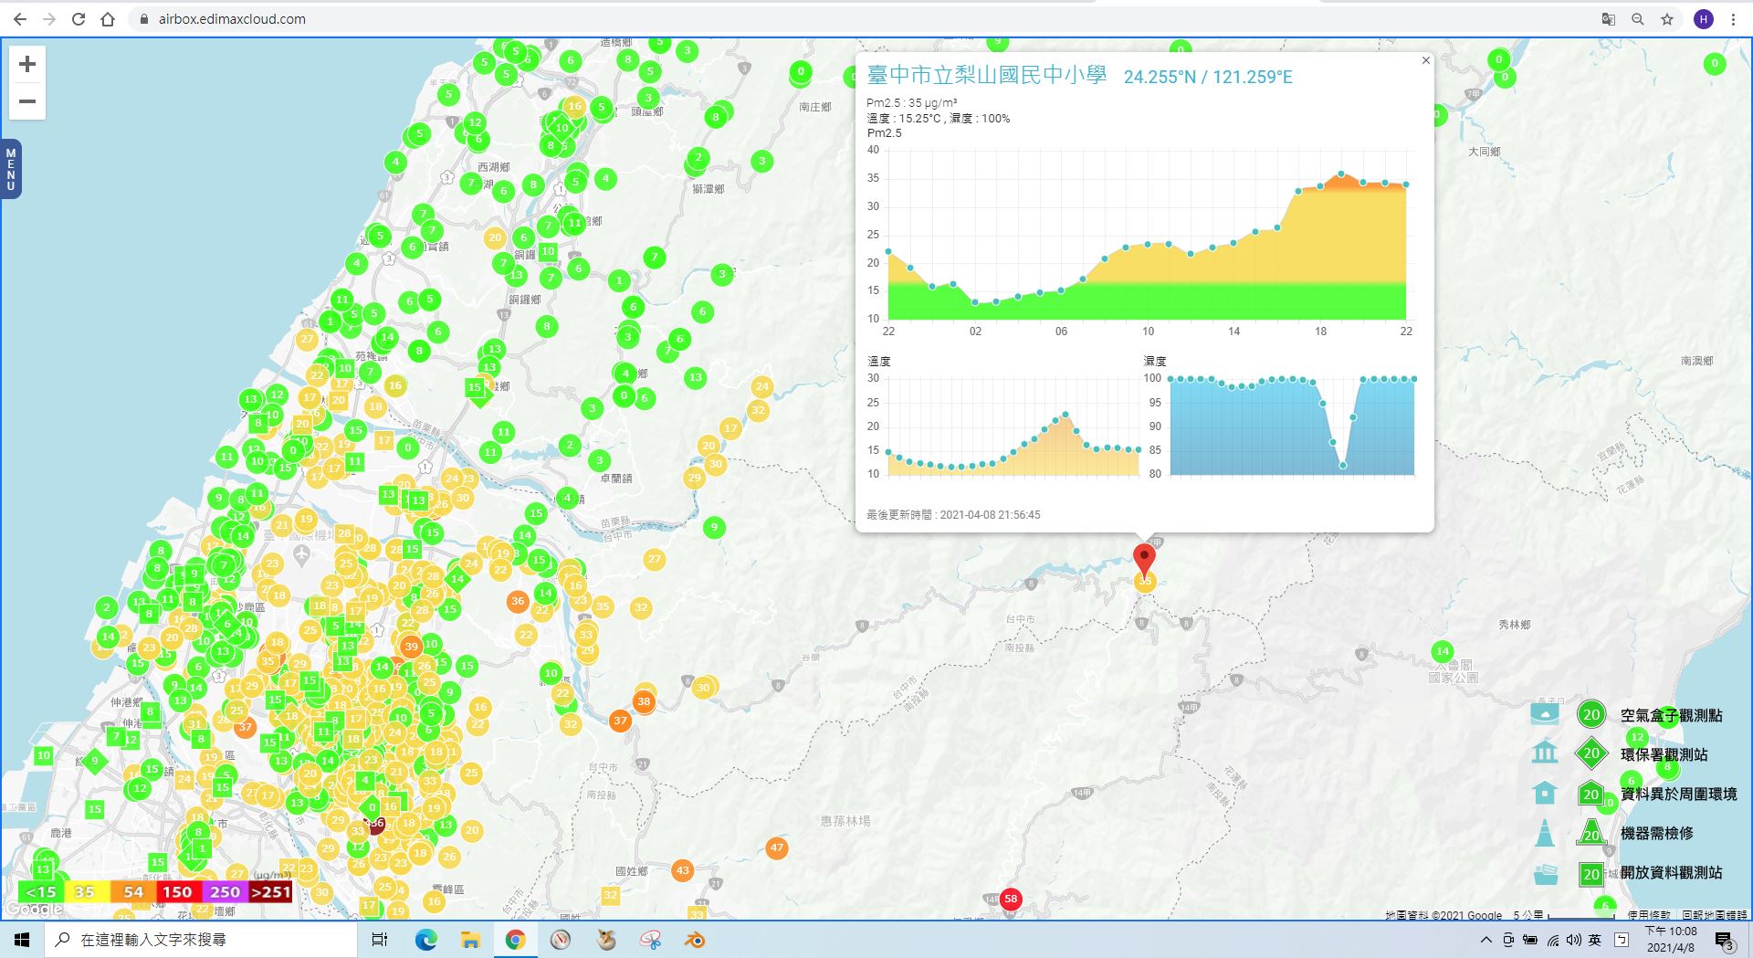
Task: Reload the airbox page
Action: click(79, 19)
